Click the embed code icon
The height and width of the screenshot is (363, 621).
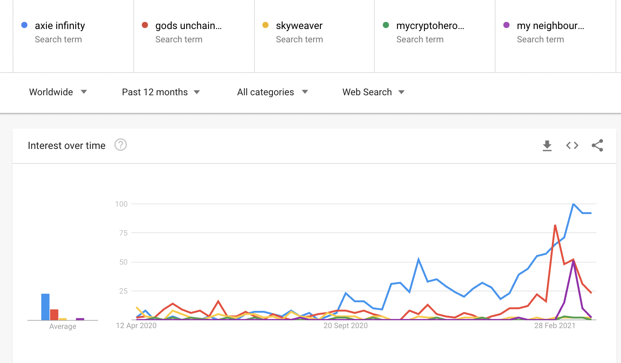click(x=572, y=145)
